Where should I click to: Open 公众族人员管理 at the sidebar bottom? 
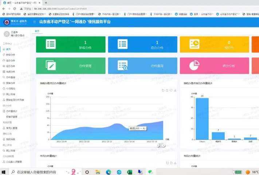(x=14, y=162)
